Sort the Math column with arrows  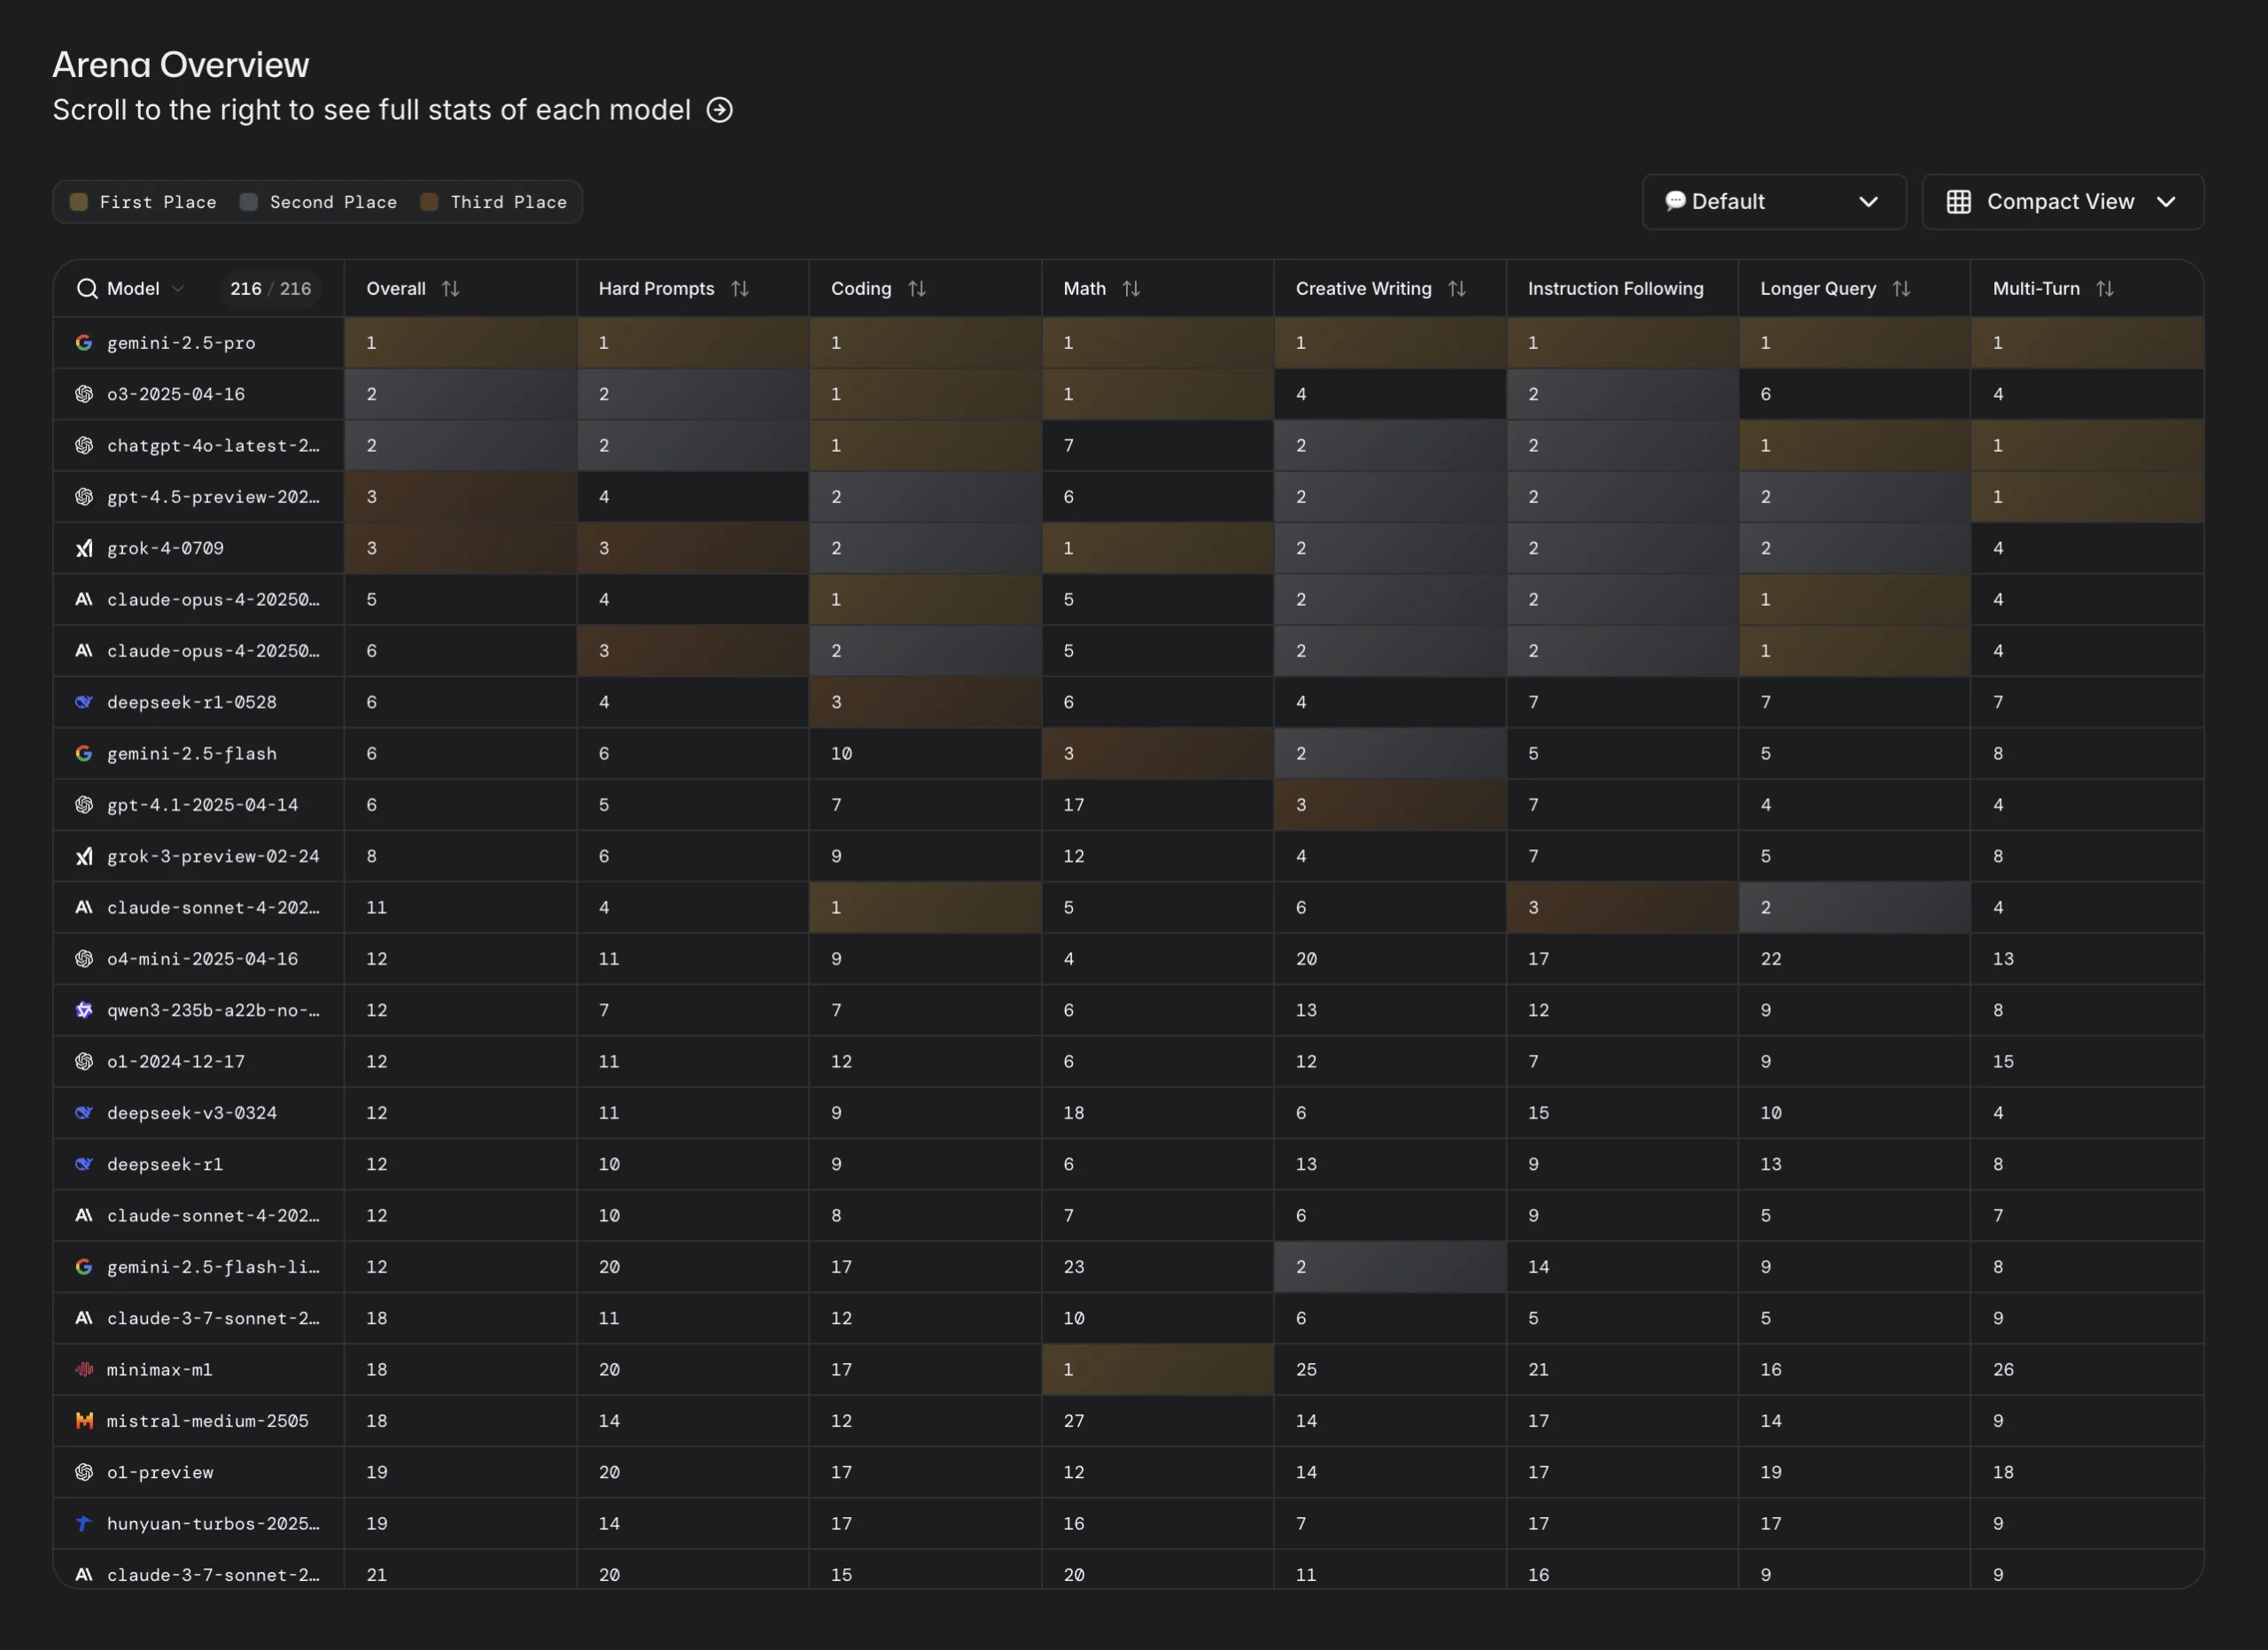coord(1131,289)
